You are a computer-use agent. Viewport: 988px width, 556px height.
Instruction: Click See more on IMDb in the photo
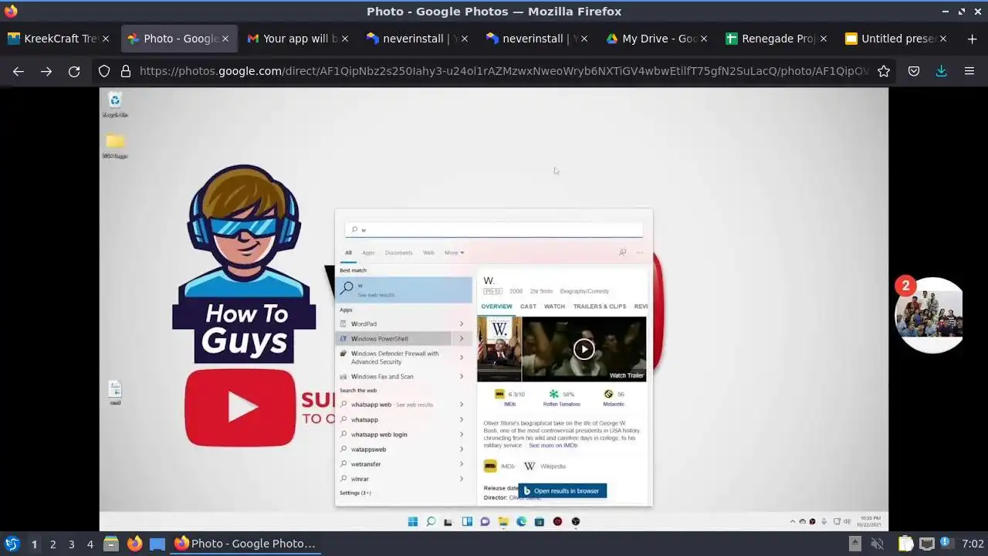(553, 446)
